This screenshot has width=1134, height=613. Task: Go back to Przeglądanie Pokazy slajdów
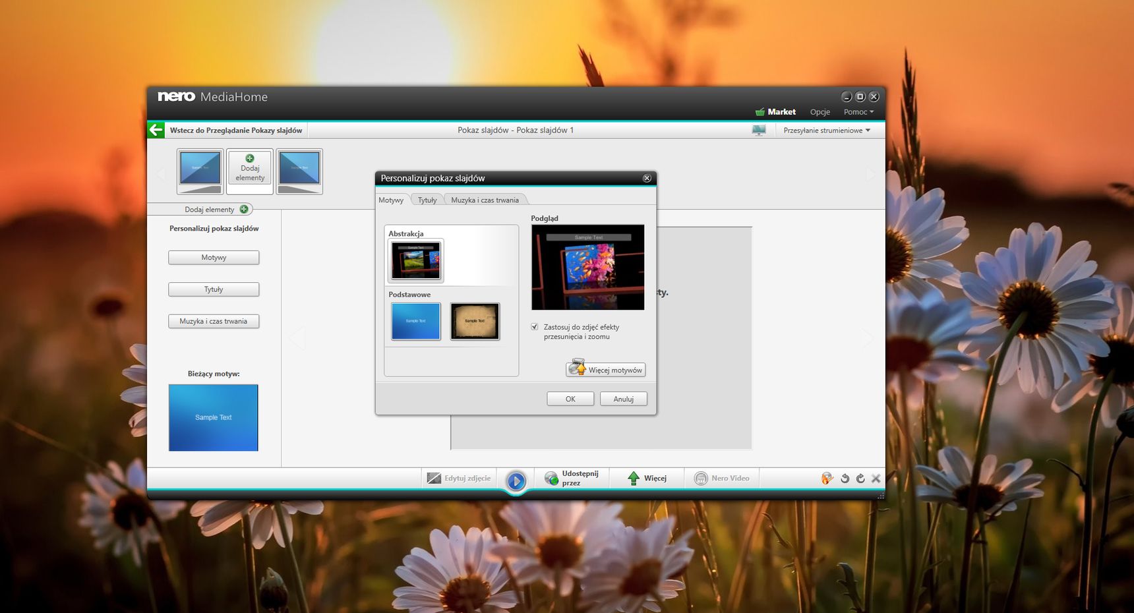pos(236,131)
